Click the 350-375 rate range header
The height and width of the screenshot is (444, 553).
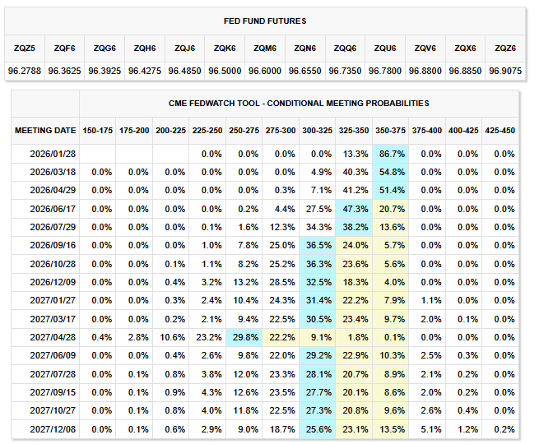[389, 130]
